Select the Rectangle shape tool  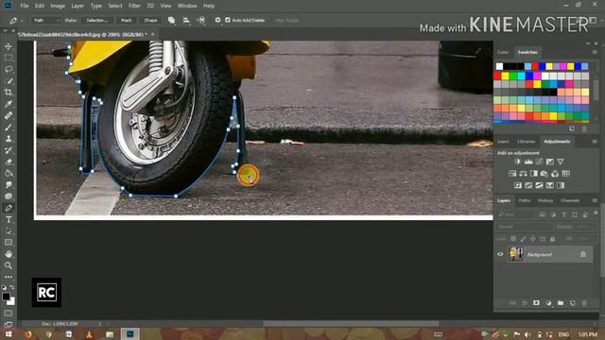pyautogui.click(x=9, y=243)
